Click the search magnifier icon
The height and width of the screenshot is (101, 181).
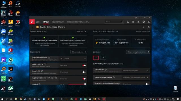click(x=122, y=22)
